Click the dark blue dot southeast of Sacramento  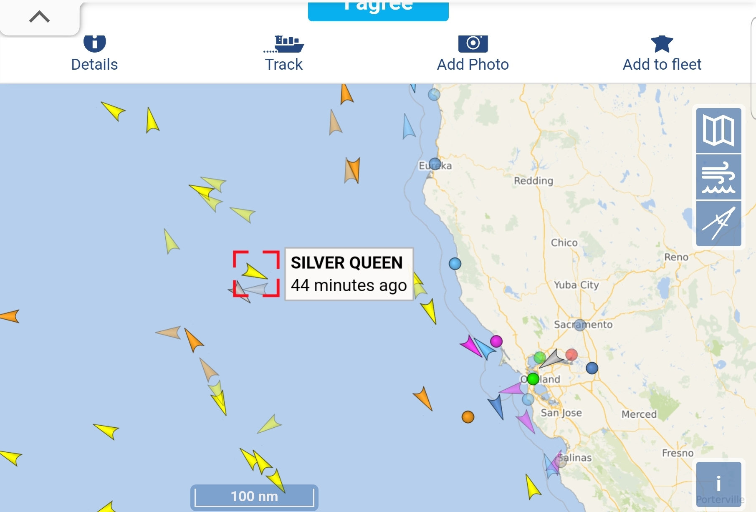point(592,368)
